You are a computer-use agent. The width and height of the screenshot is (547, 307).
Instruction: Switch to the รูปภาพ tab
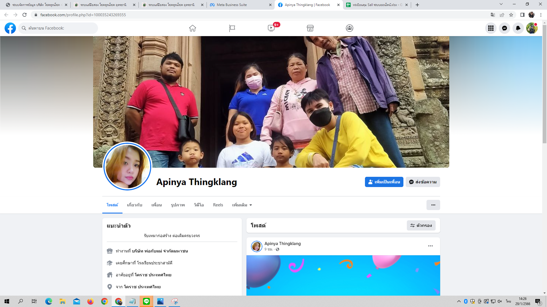[178, 205]
